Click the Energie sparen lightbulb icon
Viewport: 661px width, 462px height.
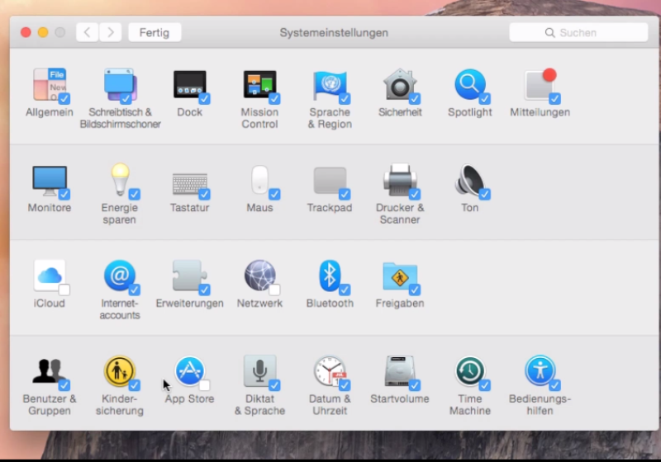120,180
